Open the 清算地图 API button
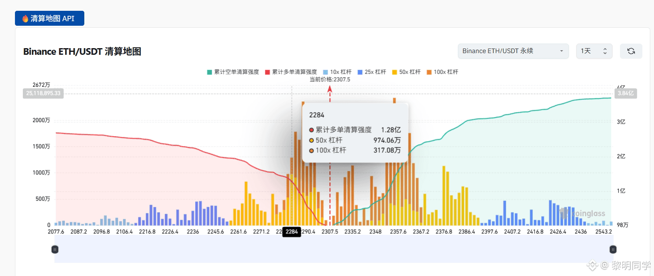 click(49, 18)
